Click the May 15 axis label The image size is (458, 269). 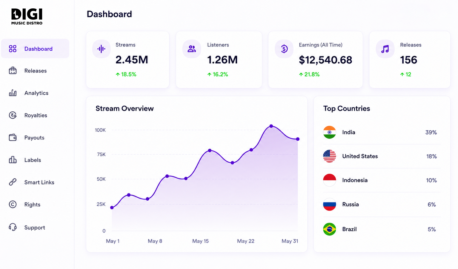coord(200,241)
